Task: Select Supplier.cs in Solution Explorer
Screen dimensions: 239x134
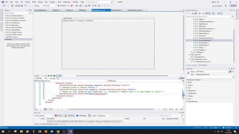Action: 202,50
